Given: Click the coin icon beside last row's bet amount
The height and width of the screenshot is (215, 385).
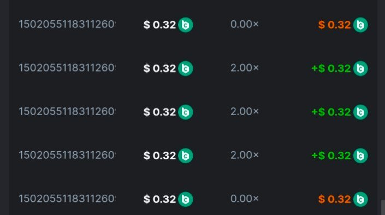Looking at the screenshot, I should [x=185, y=199].
